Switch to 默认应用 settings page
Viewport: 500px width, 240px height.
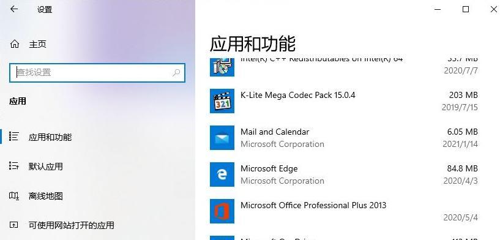click(45, 167)
